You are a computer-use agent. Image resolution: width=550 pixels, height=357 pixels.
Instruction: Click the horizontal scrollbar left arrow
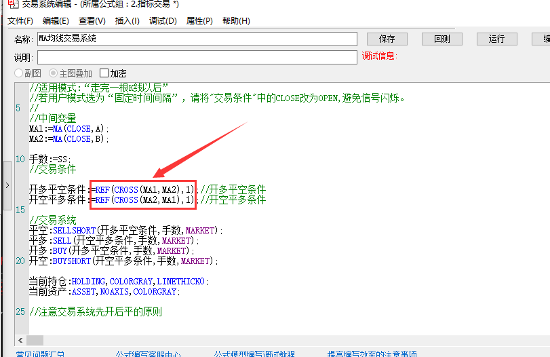[20, 340]
